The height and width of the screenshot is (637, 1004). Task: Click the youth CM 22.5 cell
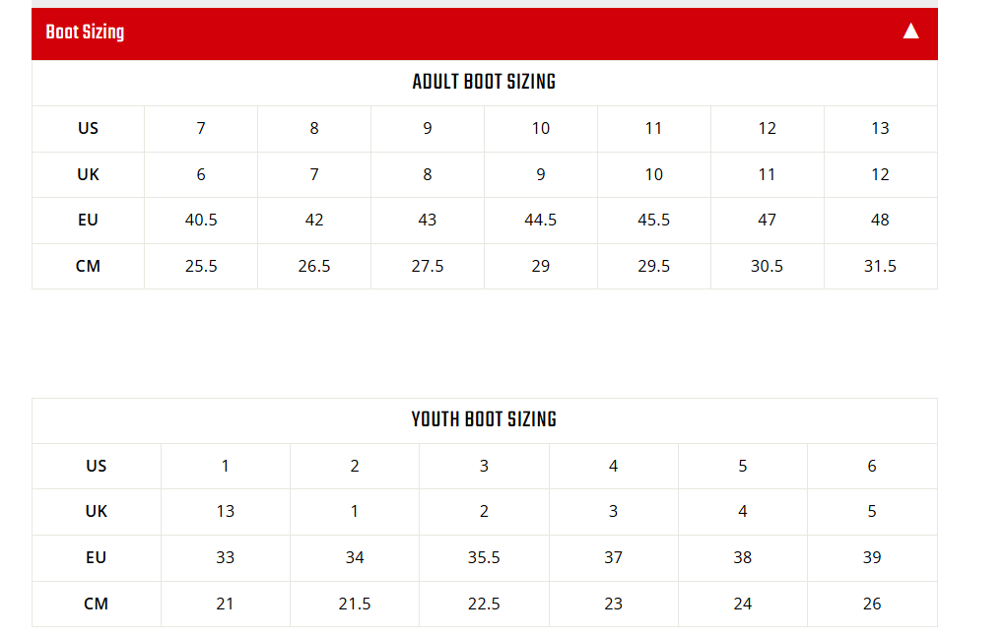(x=484, y=604)
